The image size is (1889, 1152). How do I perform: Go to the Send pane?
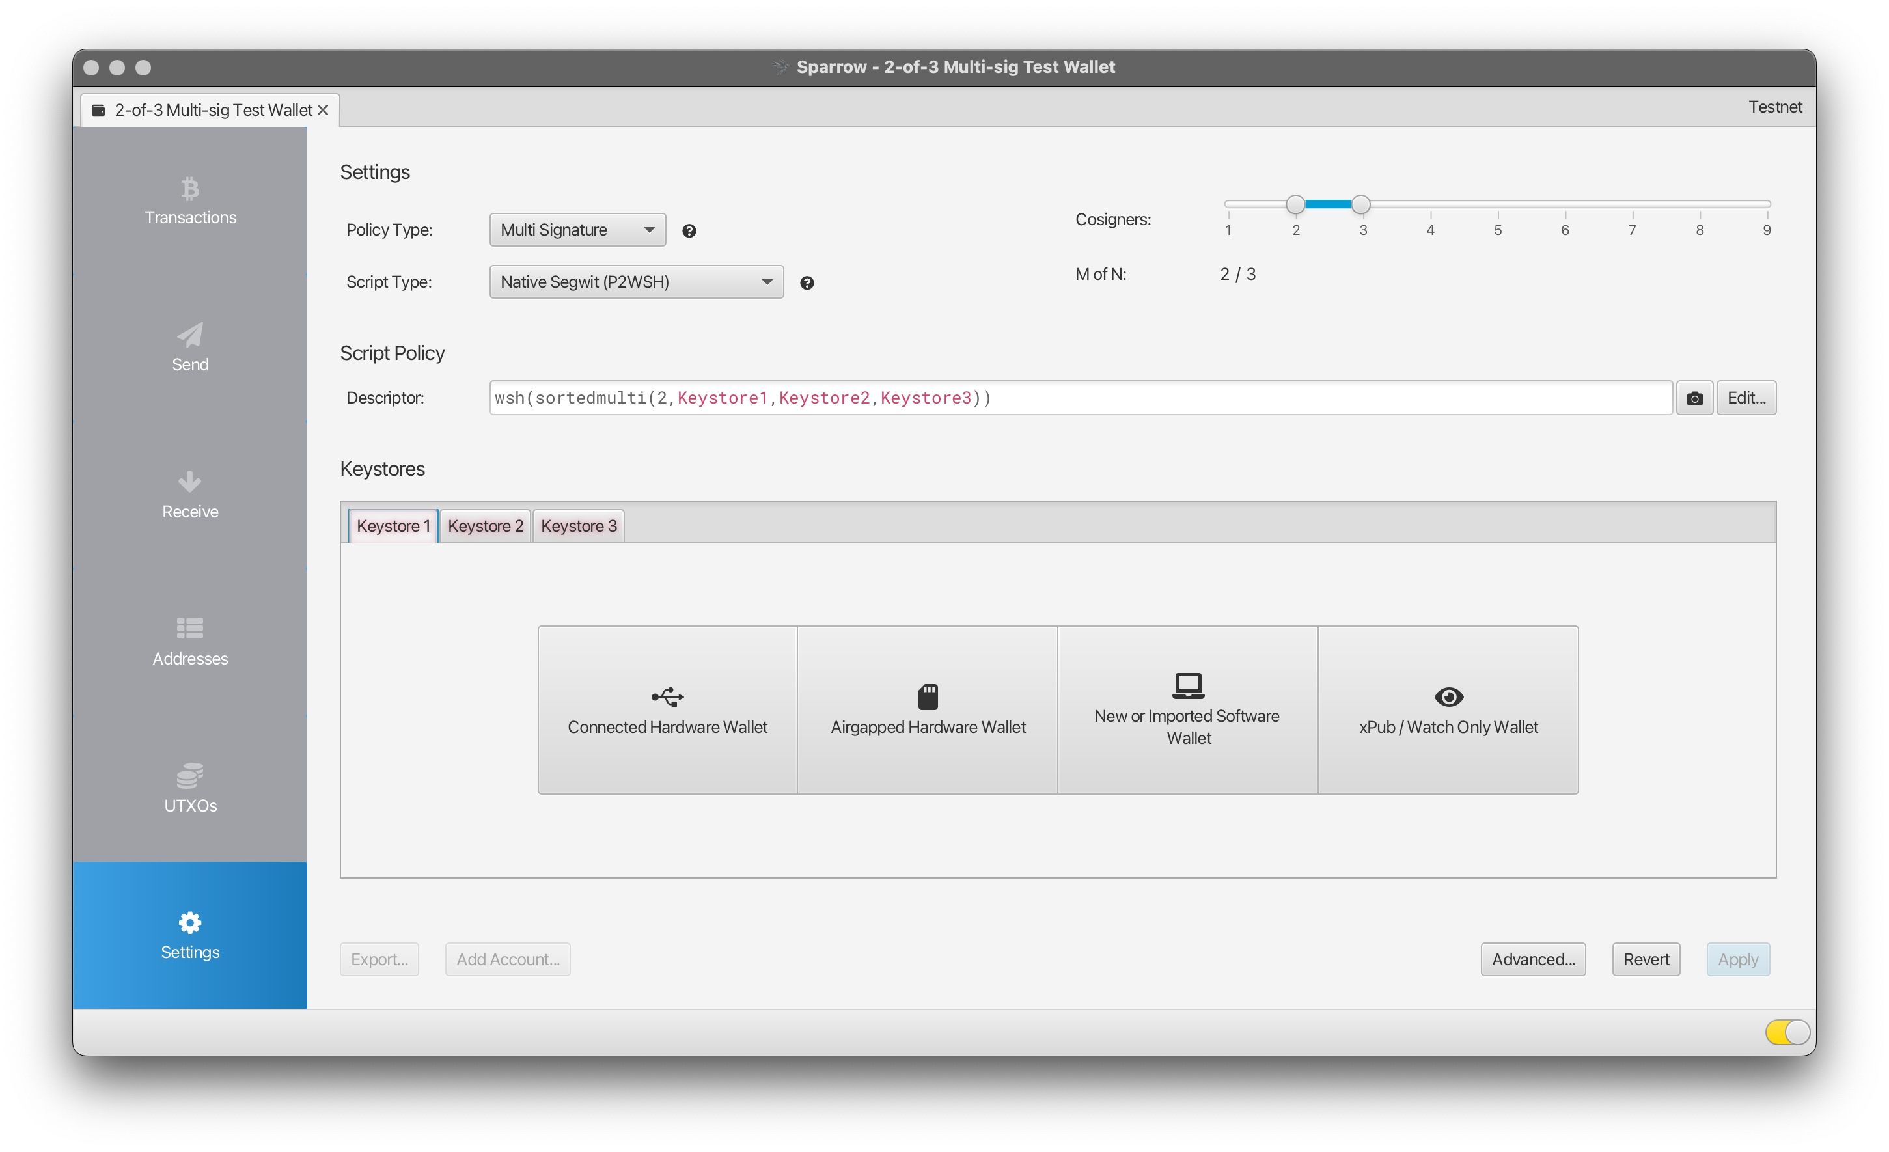190,348
